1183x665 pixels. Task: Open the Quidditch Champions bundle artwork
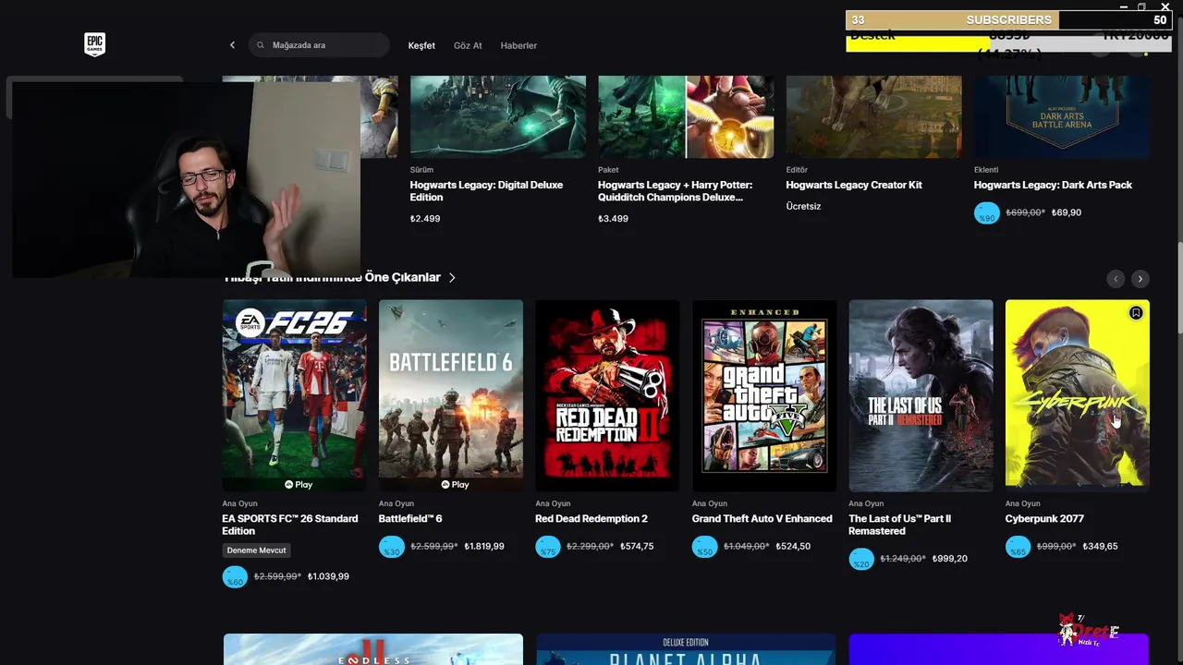coord(686,116)
